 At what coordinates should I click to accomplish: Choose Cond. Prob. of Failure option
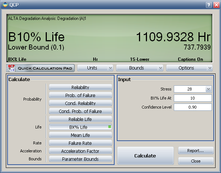[80, 111]
